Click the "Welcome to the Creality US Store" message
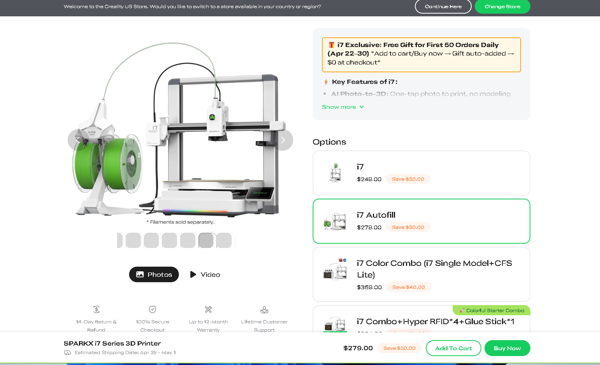The image size is (600, 365). [x=192, y=7]
